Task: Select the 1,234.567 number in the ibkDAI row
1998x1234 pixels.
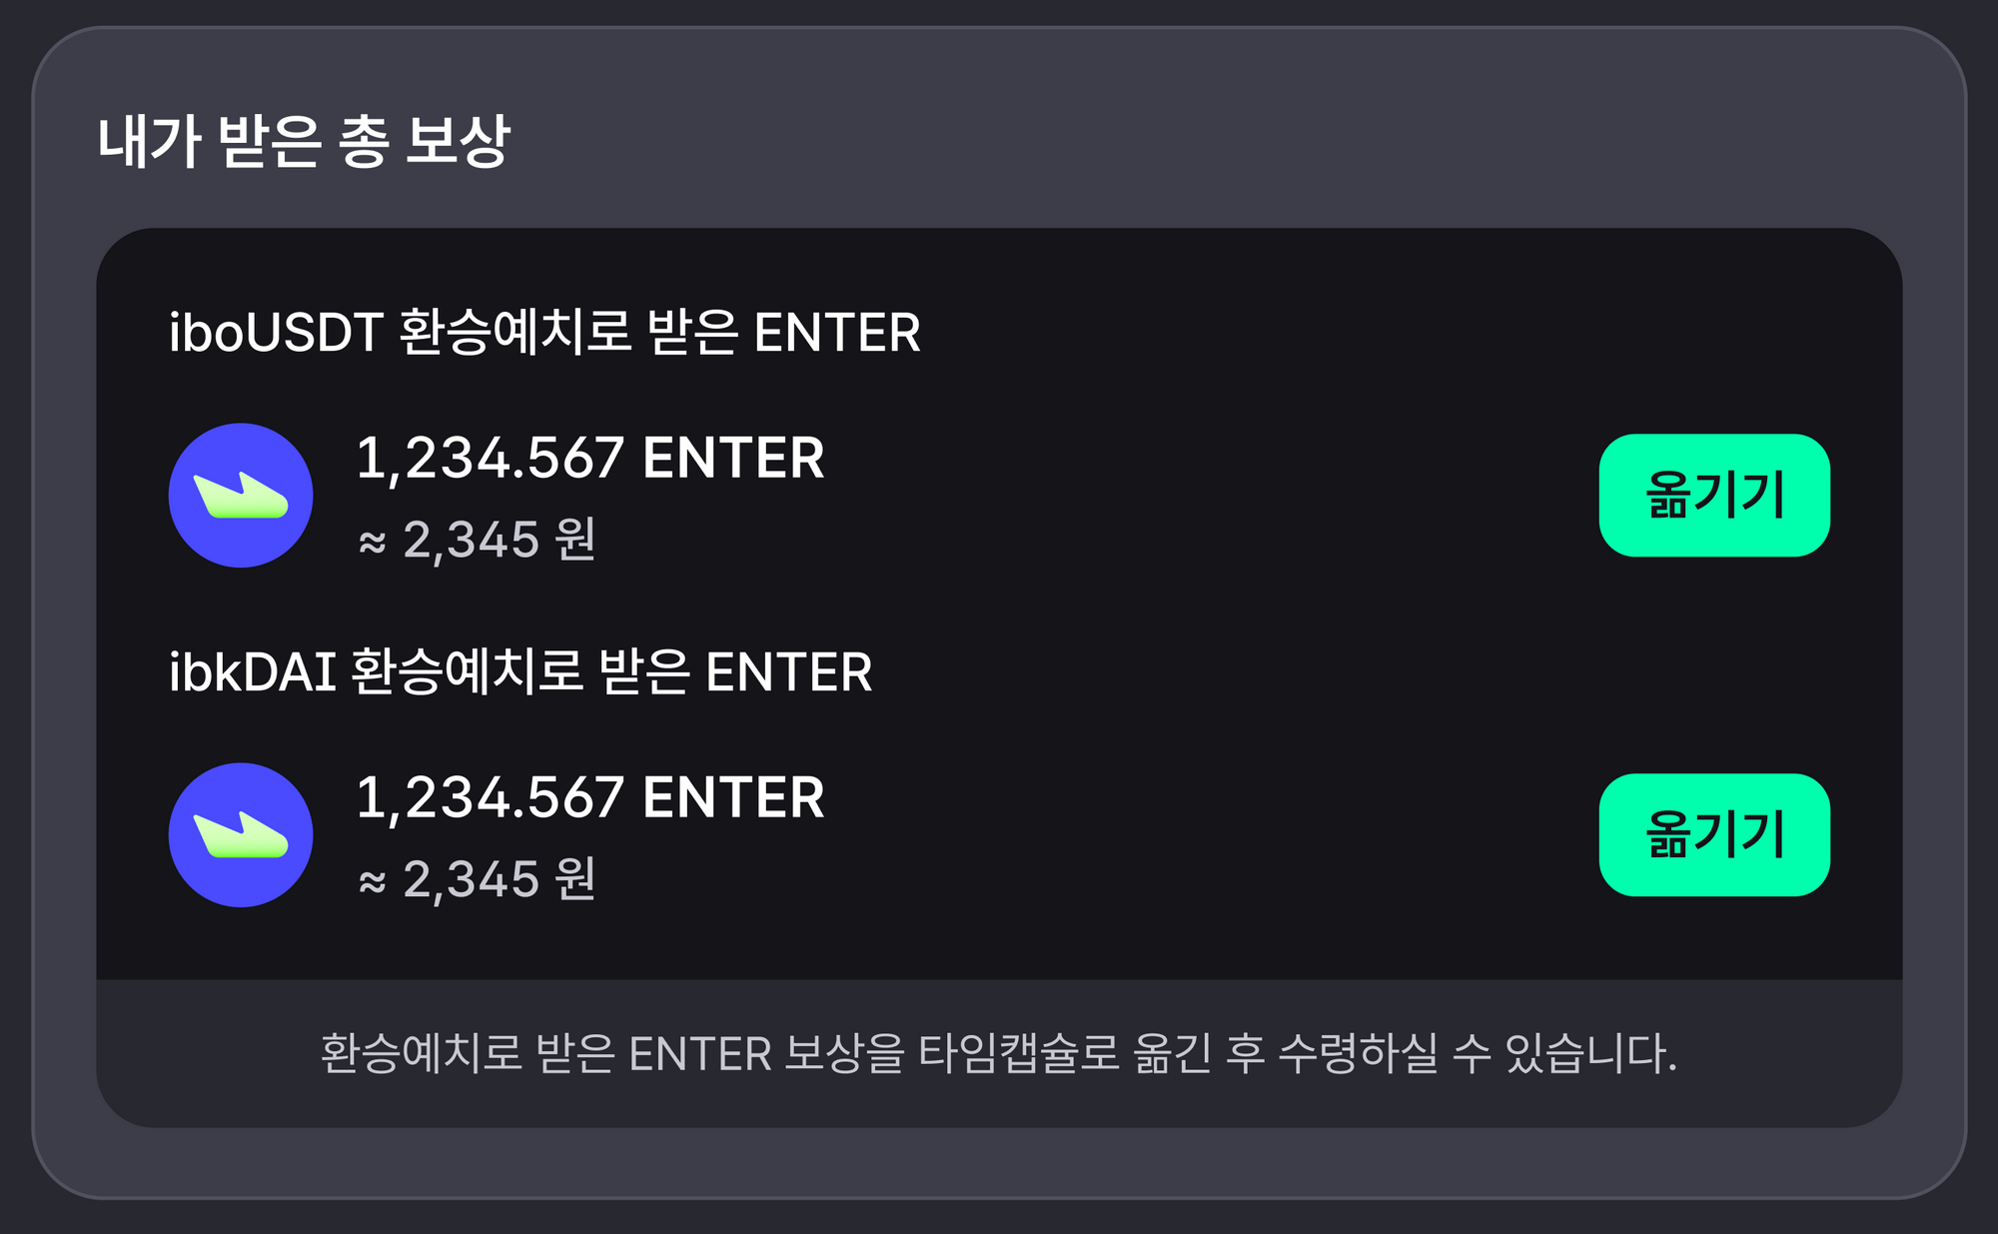Action: (491, 798)
